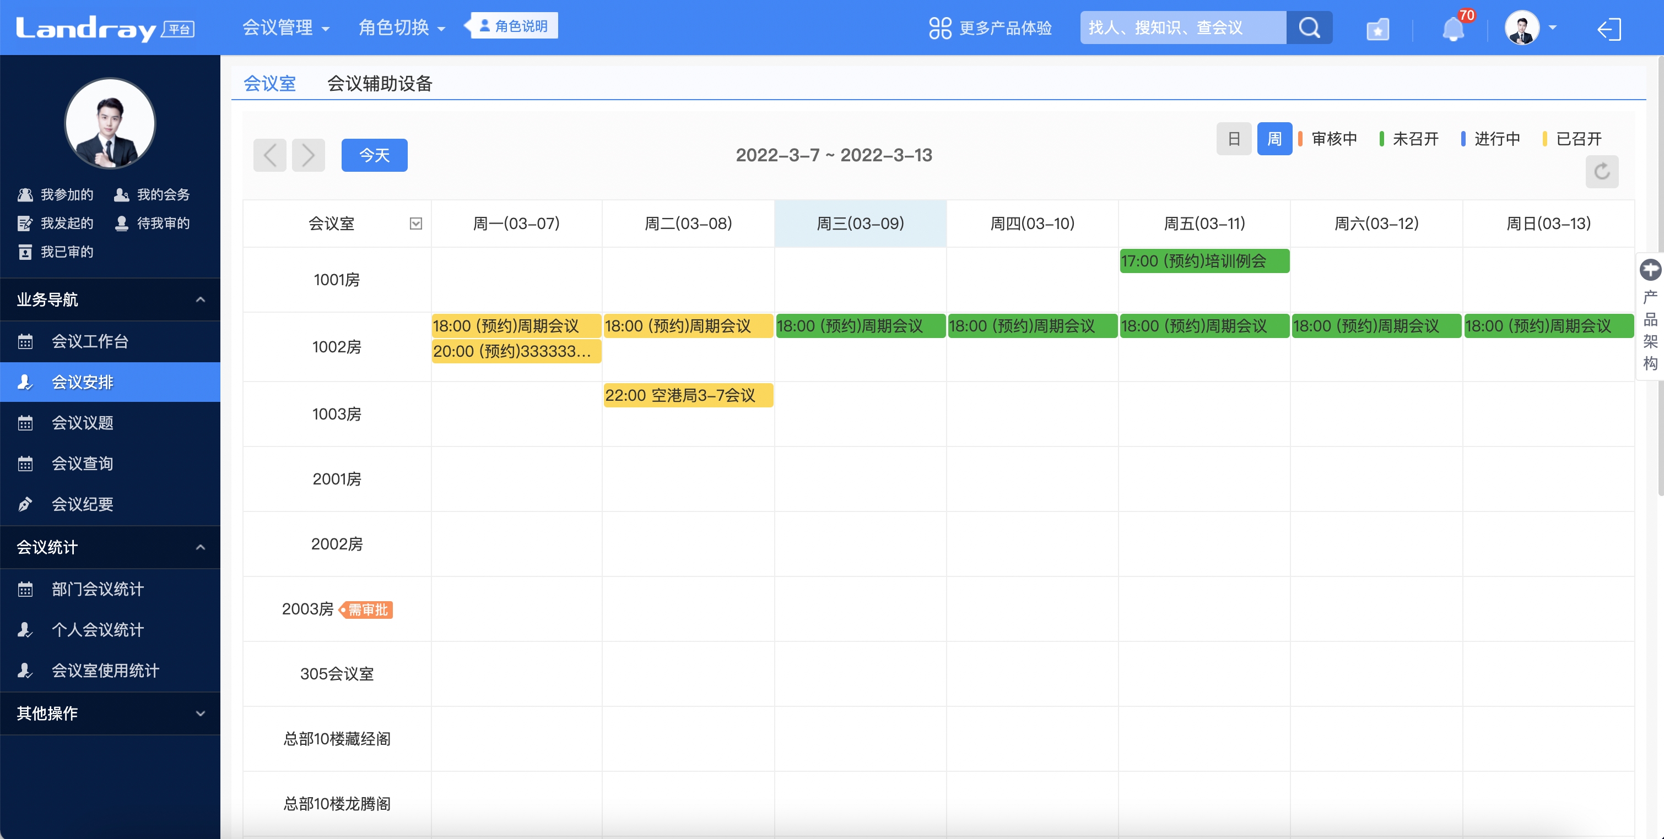
Task: Click the 未召开 green legend marker
Action: [x=1382, y=139]
